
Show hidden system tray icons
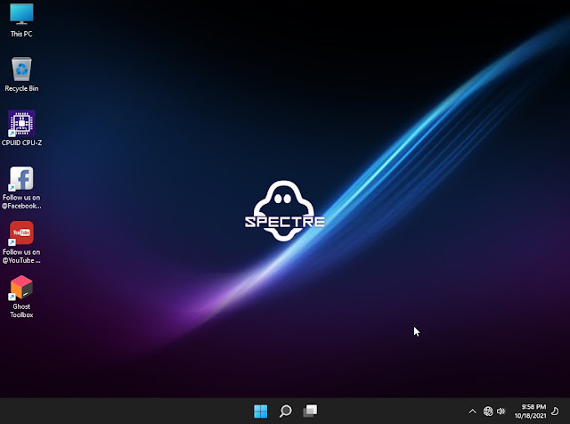tap(472, 412)
